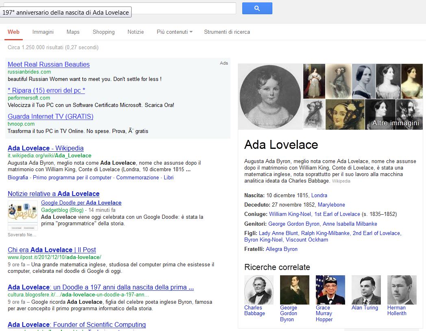This screenshot has height=331, width=426.
Task: Click the Marylebone link
Action: click(331, 205)
